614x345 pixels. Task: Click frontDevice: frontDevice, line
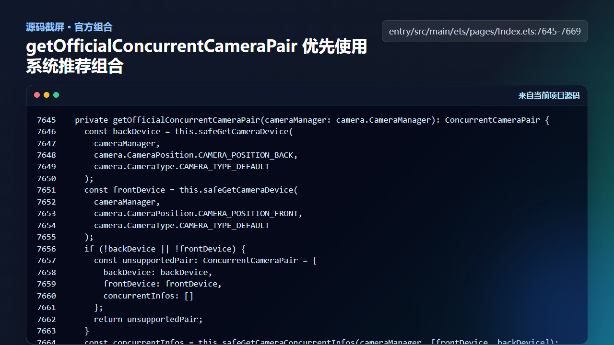pyautogui.click(x=163, y=284)
